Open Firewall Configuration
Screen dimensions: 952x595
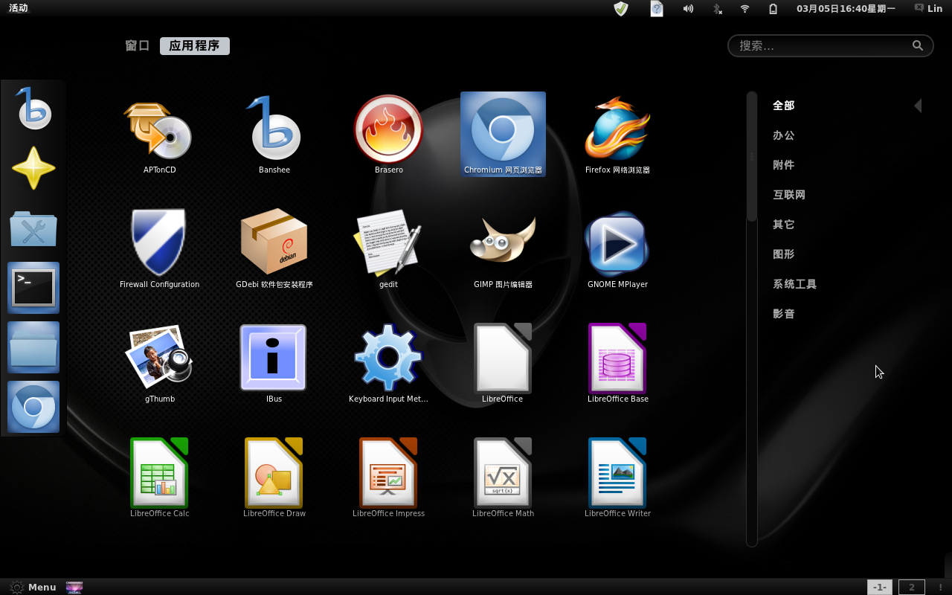point(159,249)
